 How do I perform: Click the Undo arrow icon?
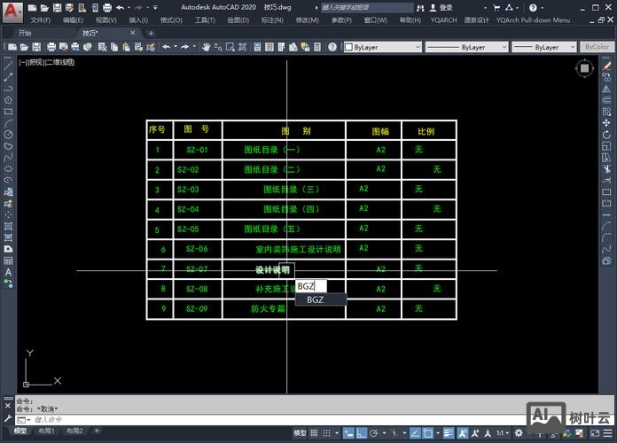pyautogui.click(x=166, y=47)
